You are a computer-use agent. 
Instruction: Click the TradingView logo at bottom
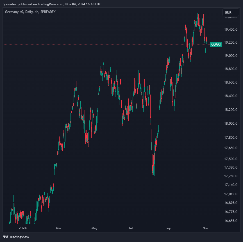pos(16,237)
